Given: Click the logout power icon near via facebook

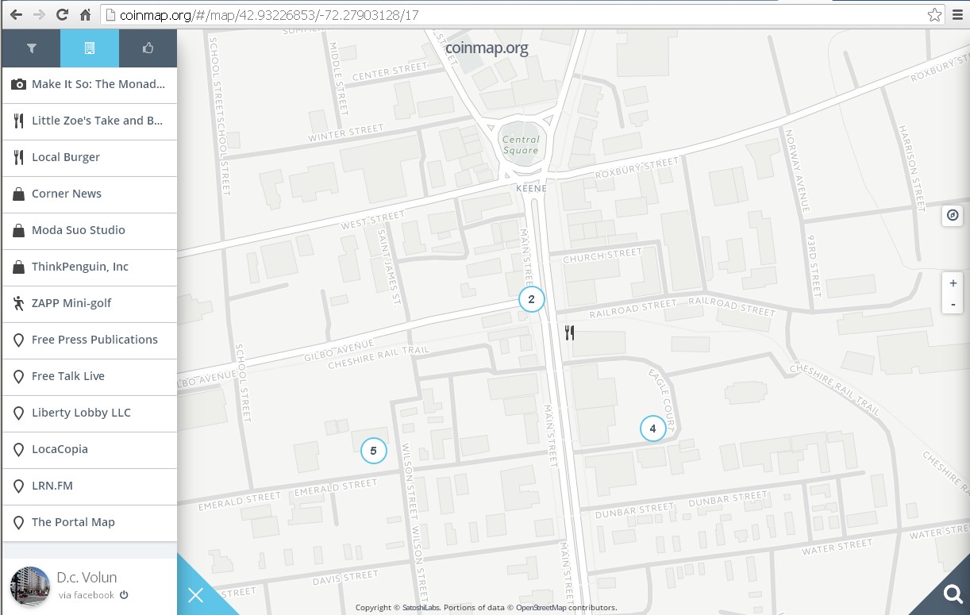Looking at the screenshot, I should coord(124,595).
